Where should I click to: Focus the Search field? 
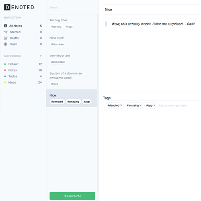(x=72, y=8)
